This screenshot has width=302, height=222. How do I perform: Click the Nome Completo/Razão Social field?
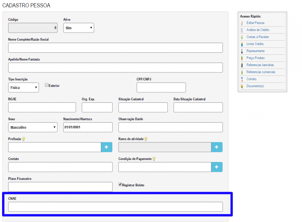(115, 48)
